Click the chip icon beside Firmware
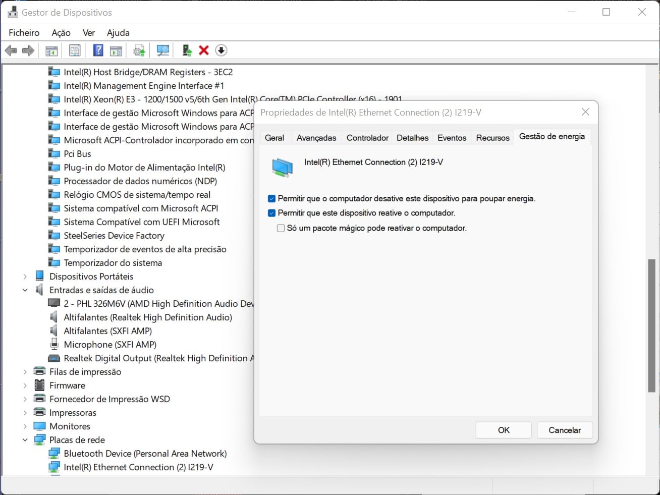The height and width of the screenshot is (495, 660). (x=39, y=385)
